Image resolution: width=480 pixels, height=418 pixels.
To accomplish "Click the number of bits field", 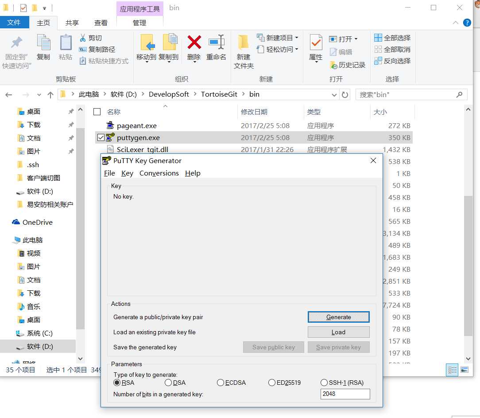I will click(x=345, y=394).
